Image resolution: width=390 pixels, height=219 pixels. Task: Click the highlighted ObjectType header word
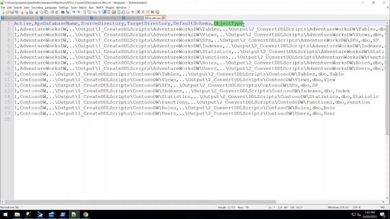point(229,23)
